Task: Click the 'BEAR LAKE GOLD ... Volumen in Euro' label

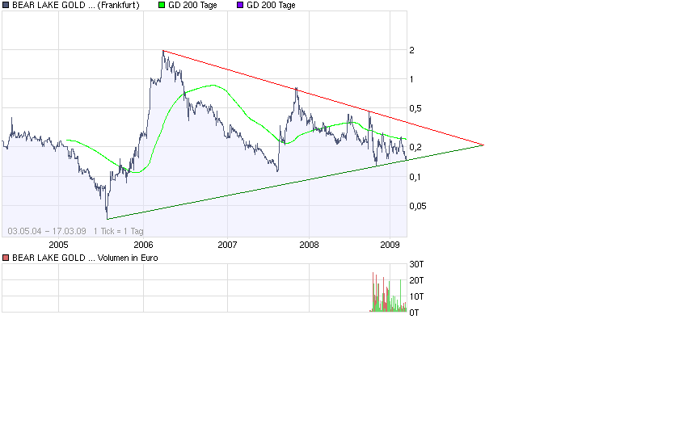Action: (85, 258)
